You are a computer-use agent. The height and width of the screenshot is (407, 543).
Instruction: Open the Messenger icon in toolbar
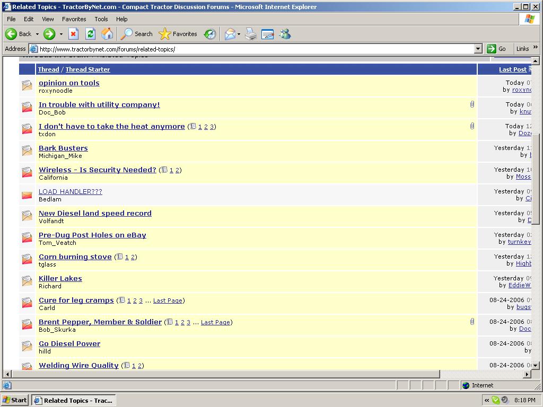(x=285, y=34)
